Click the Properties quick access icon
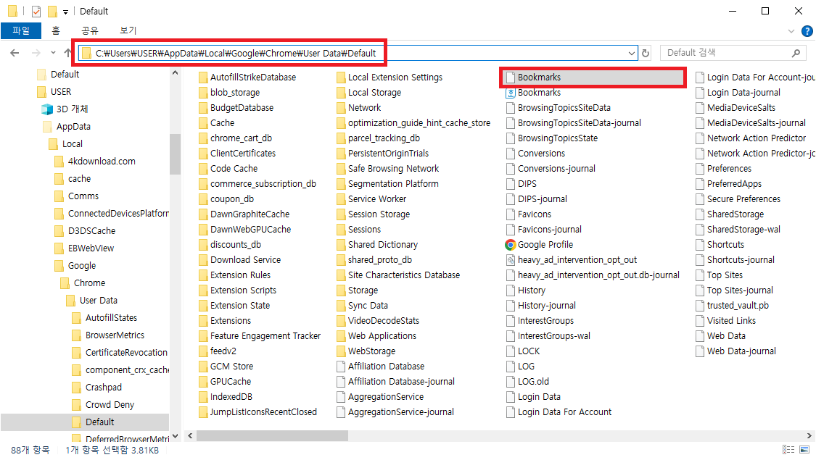Viewport: 816px width, 460px height. coord(36,11)
